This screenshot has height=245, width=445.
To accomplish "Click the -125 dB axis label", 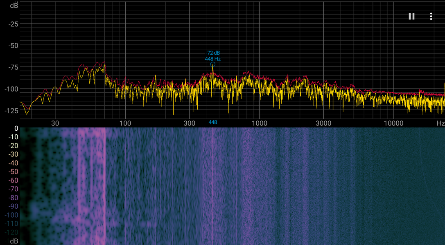I will click(x=11, y=111).
